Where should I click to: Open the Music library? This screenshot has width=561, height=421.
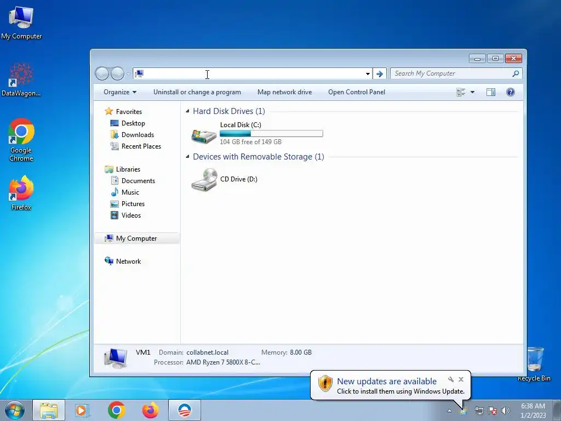(x=130, y=192)
